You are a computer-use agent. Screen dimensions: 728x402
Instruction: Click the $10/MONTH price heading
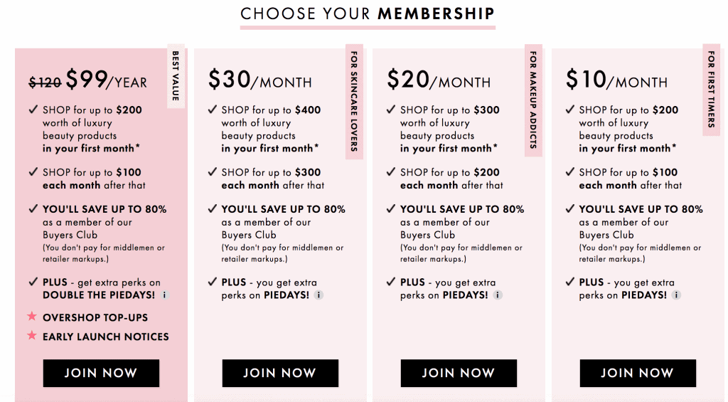[616, 80]
